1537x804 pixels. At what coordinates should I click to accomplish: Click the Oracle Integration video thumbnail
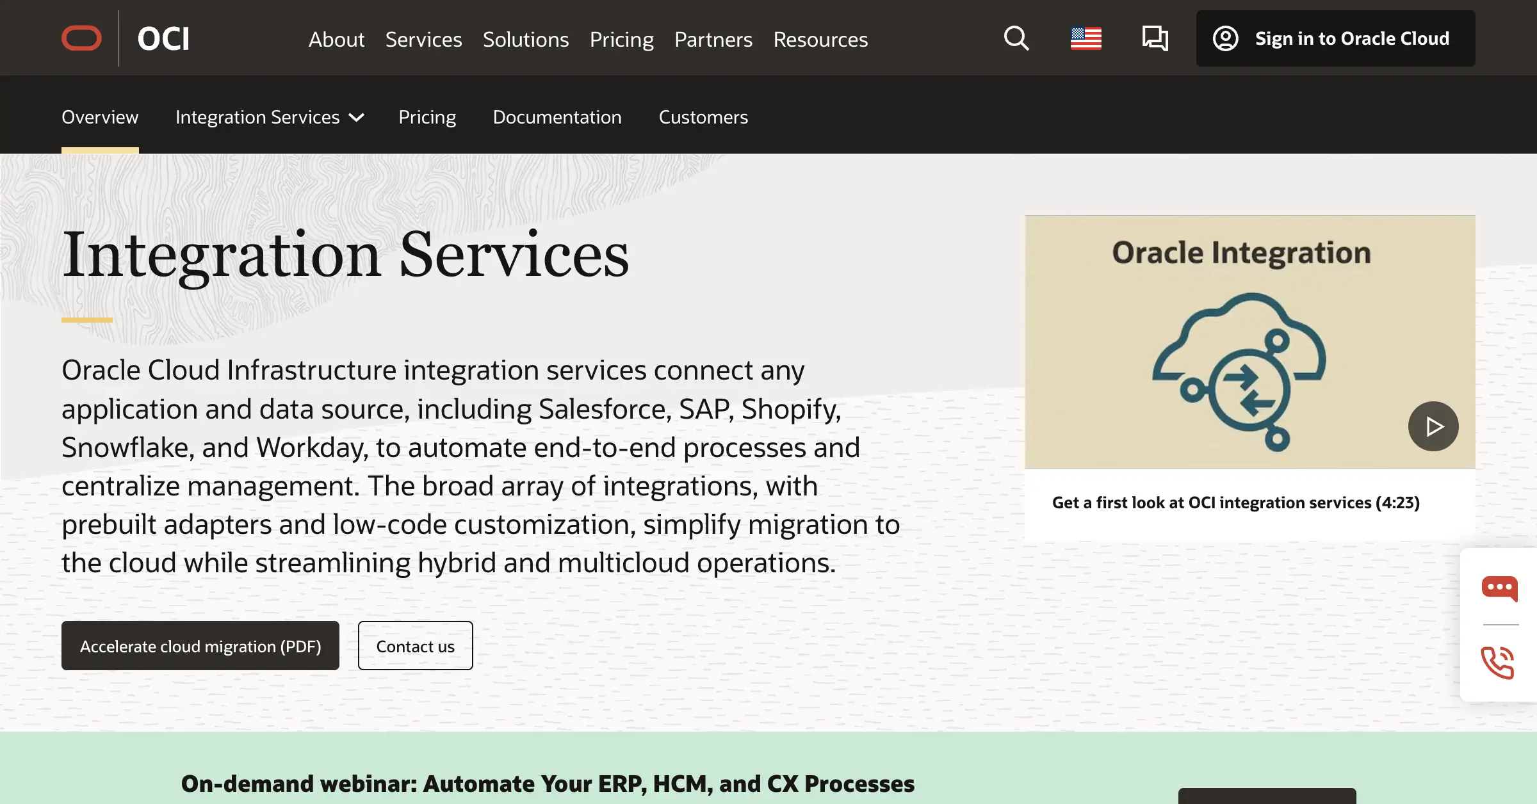tap(1249, 339)
